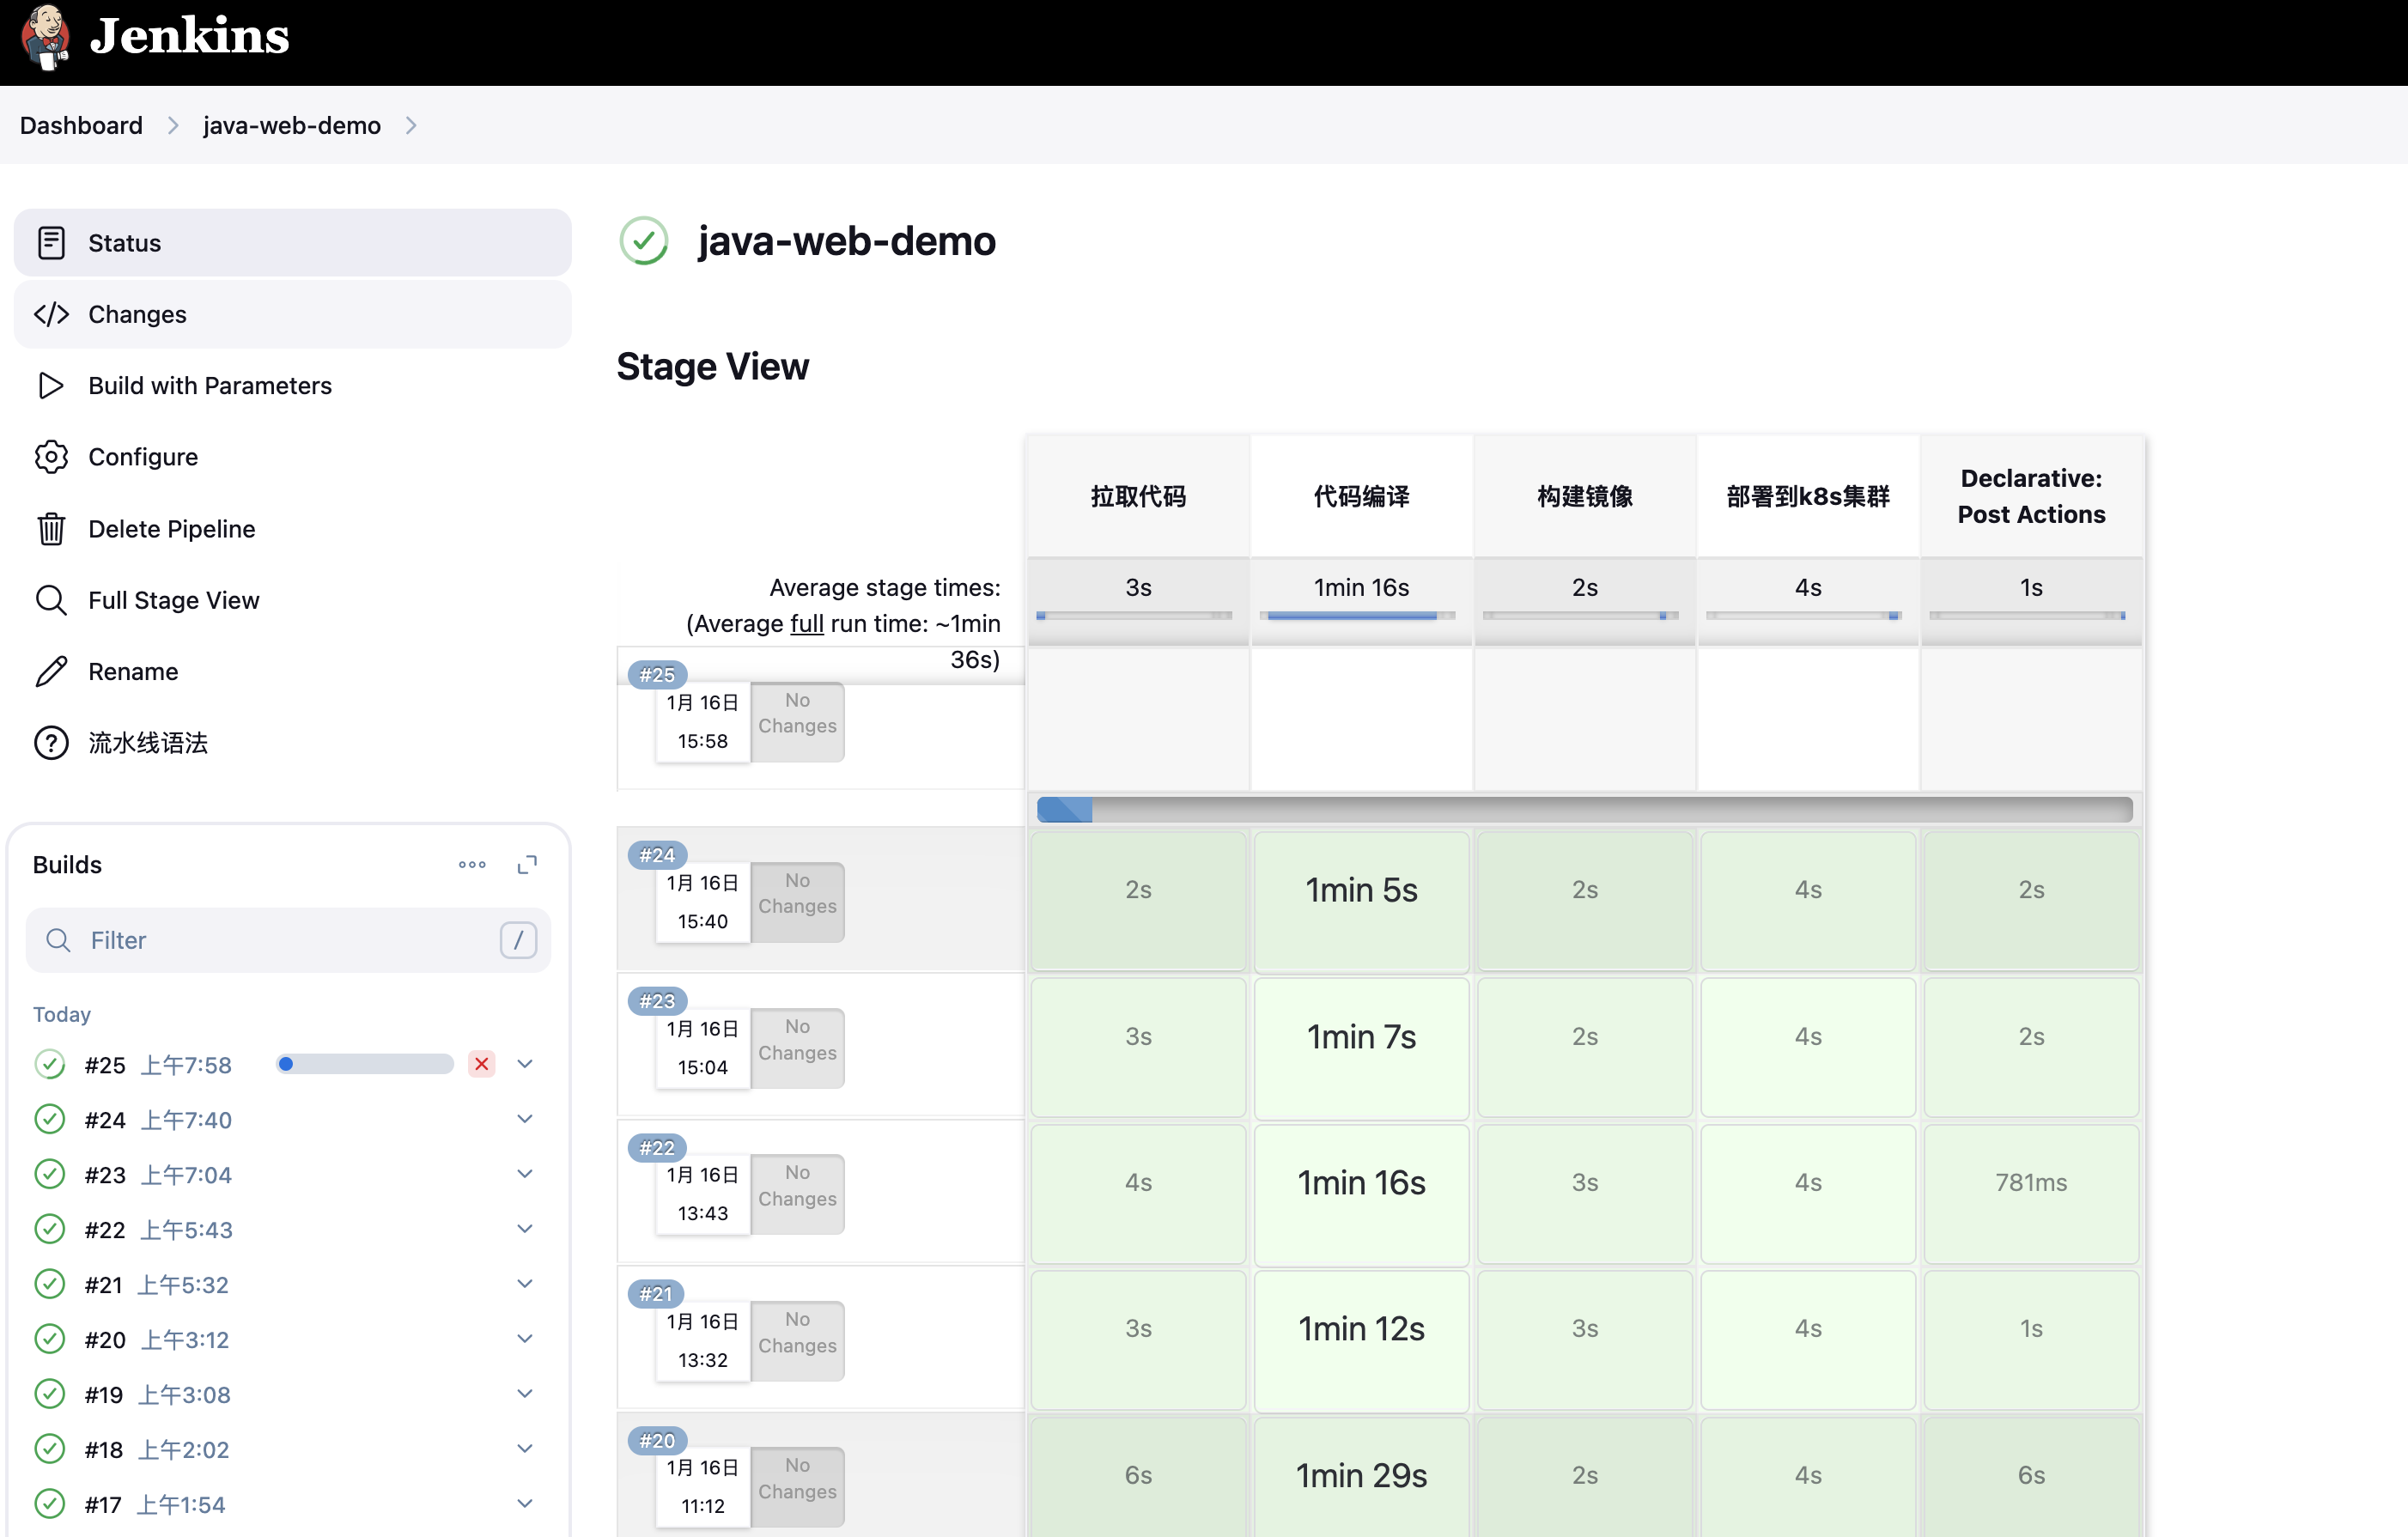Click the Full Stage View magnifier icon
The height and width of the screenshot is (1537, 2408).
(x=51, y=600)
